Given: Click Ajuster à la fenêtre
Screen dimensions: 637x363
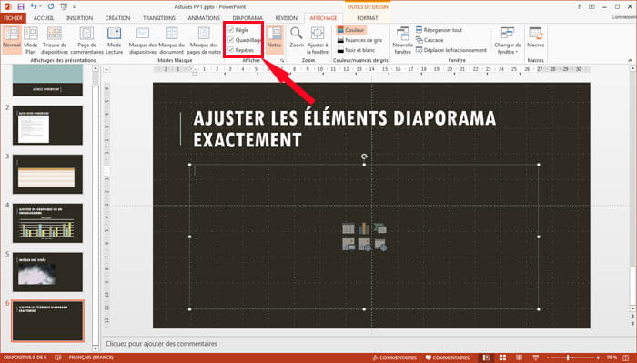Looking at the screenshot, I should (x=318, y=40).
